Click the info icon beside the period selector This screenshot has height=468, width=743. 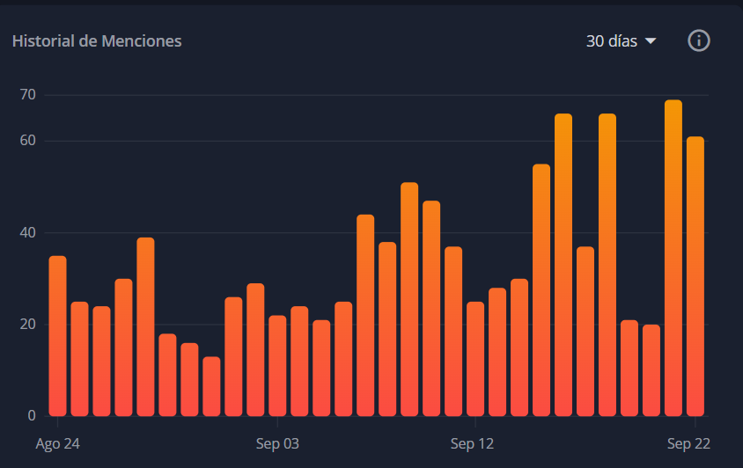tap(699, 40)
